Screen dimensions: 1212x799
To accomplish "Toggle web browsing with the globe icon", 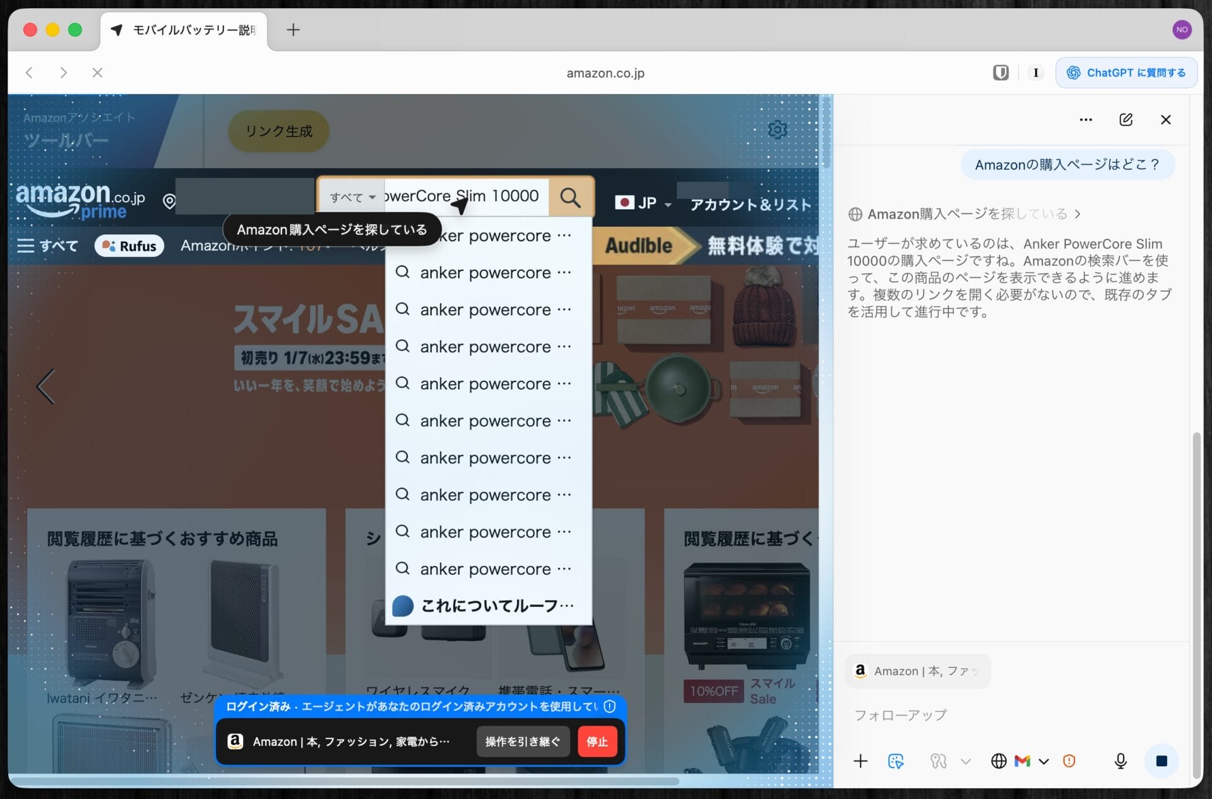I will (998, 761).
